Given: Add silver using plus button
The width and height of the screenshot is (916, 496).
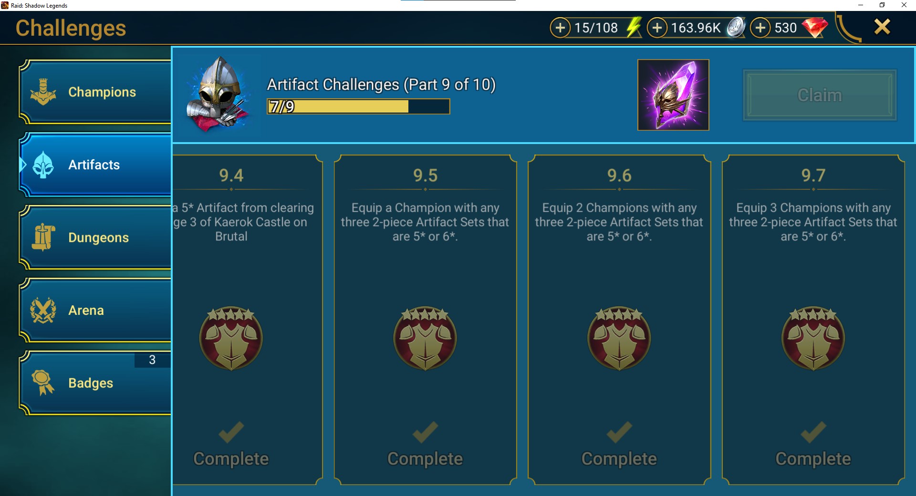Looking at the screenshot, I should pos(657,28).
